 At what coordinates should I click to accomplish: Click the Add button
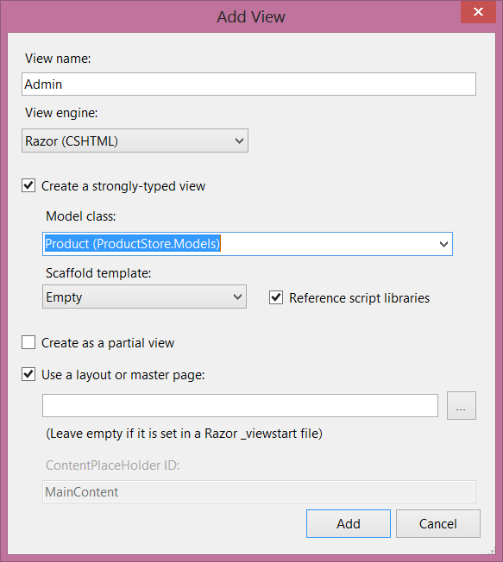pyautogui.click(x=349, y=524)
